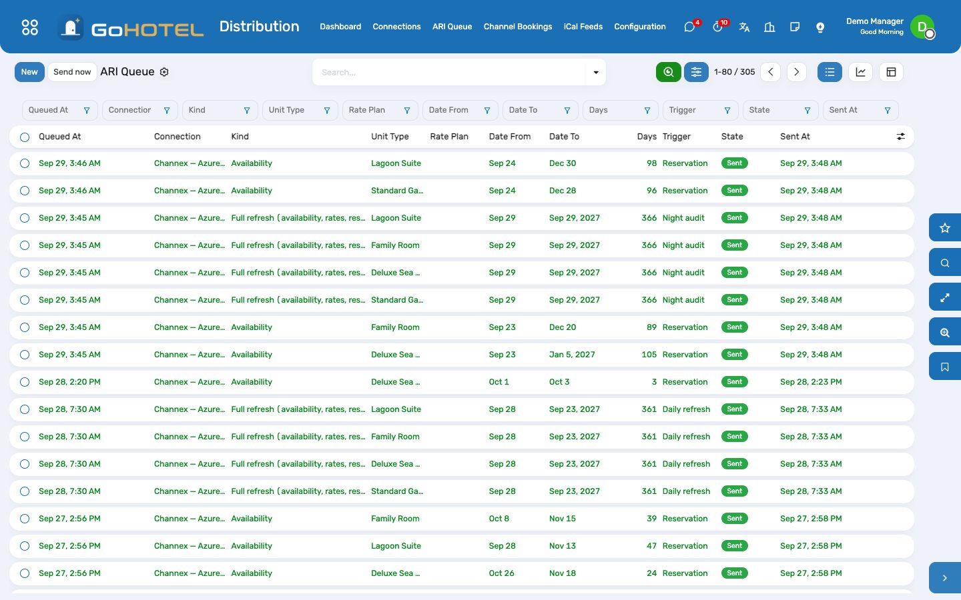Switch to graph chart view
The image size is (961, 600).
pos(861,72)
